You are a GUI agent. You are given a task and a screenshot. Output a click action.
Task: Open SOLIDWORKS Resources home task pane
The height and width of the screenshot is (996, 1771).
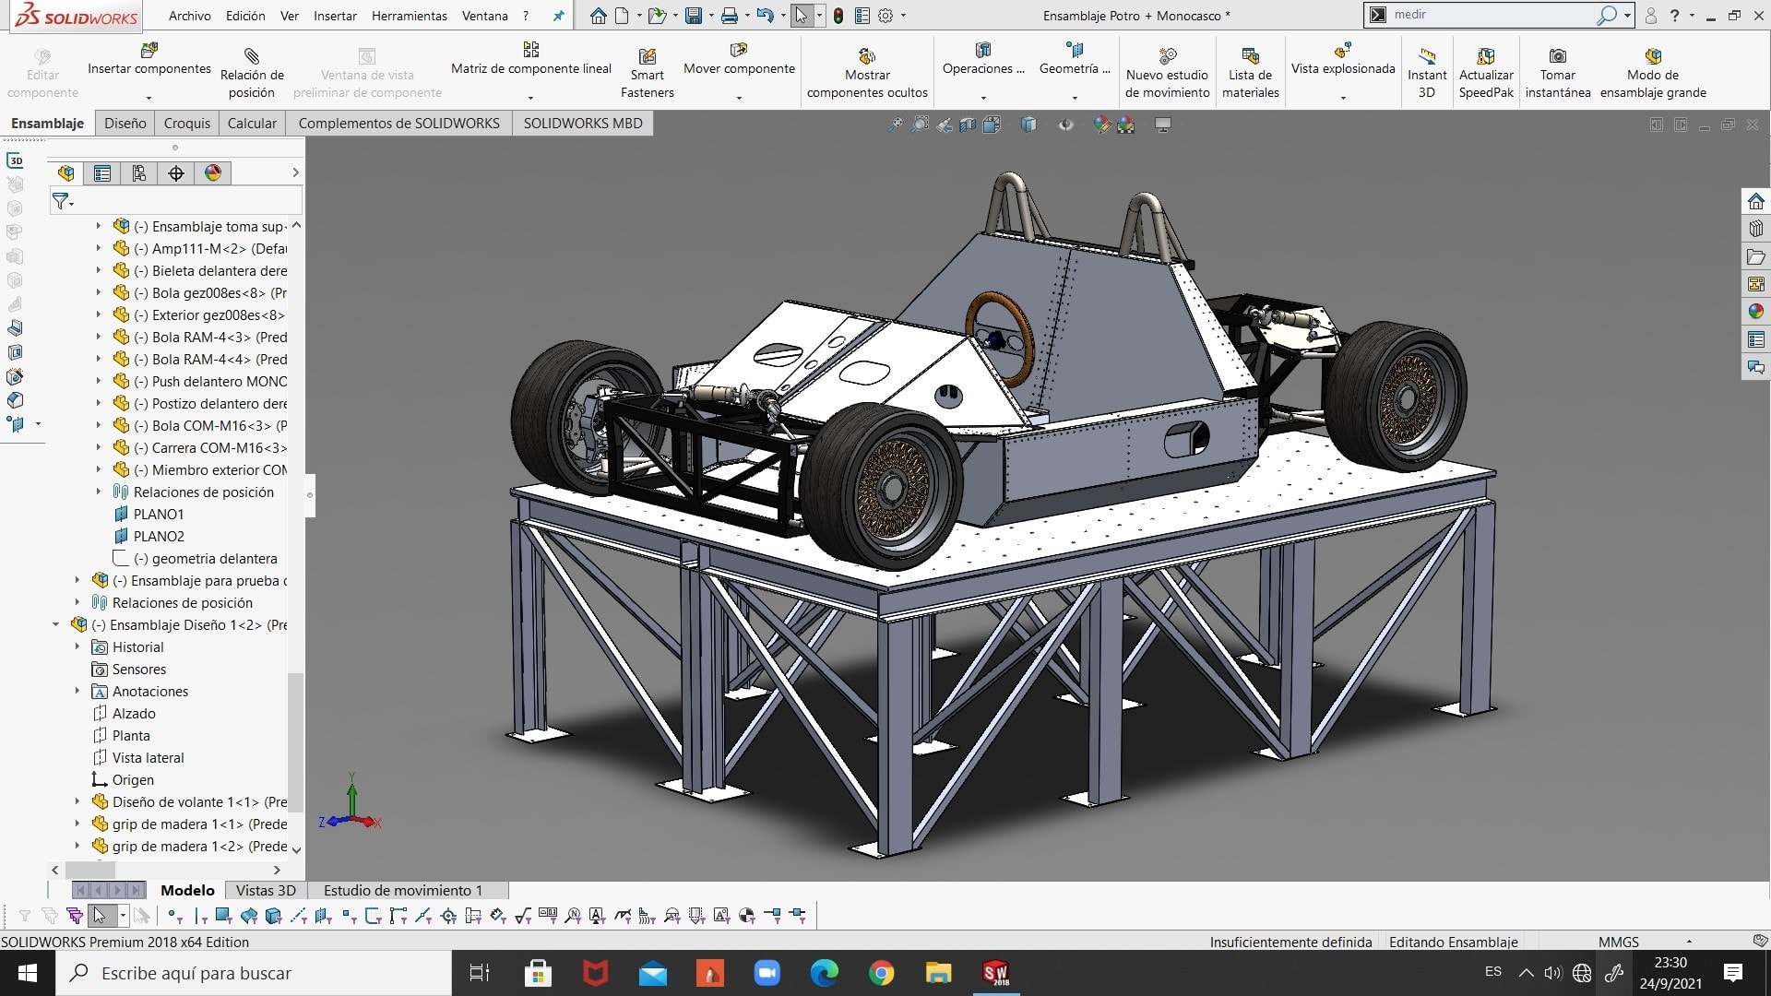tap(1755, 201)
